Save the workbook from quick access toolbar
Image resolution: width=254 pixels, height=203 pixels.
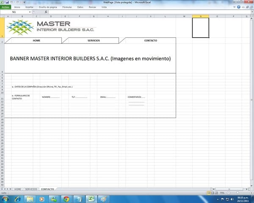[7, 2]
